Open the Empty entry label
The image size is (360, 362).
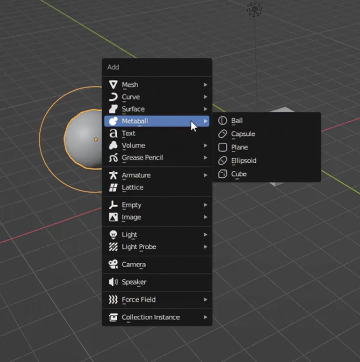[131, 205]
